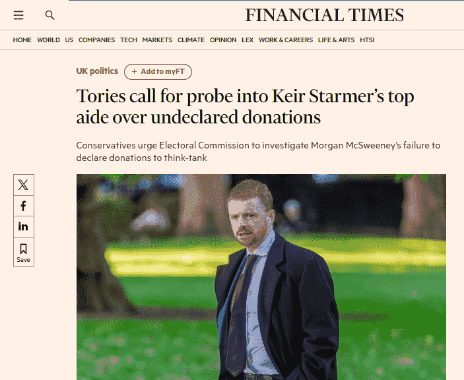Screen dimensions: 464x380
Task: Share article on X
Action: coord(23,185)
